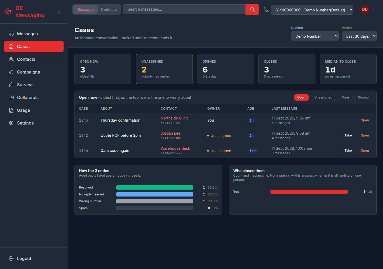Viewport: 383px width, 269px height.
Task: Click Logout in the sidebar
Action: (x=34, y=258)
